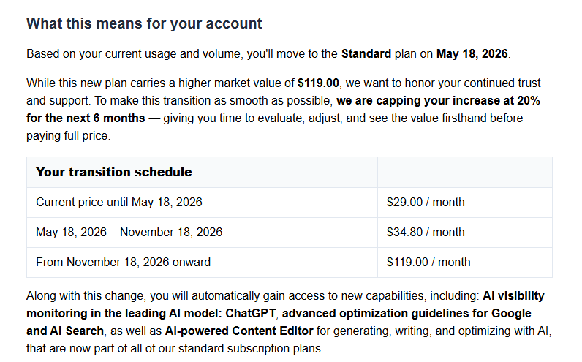Screen dimensions: 582x362
Task: Click bold text "we are capping your increase at 20%"
Action: point(438,100)
